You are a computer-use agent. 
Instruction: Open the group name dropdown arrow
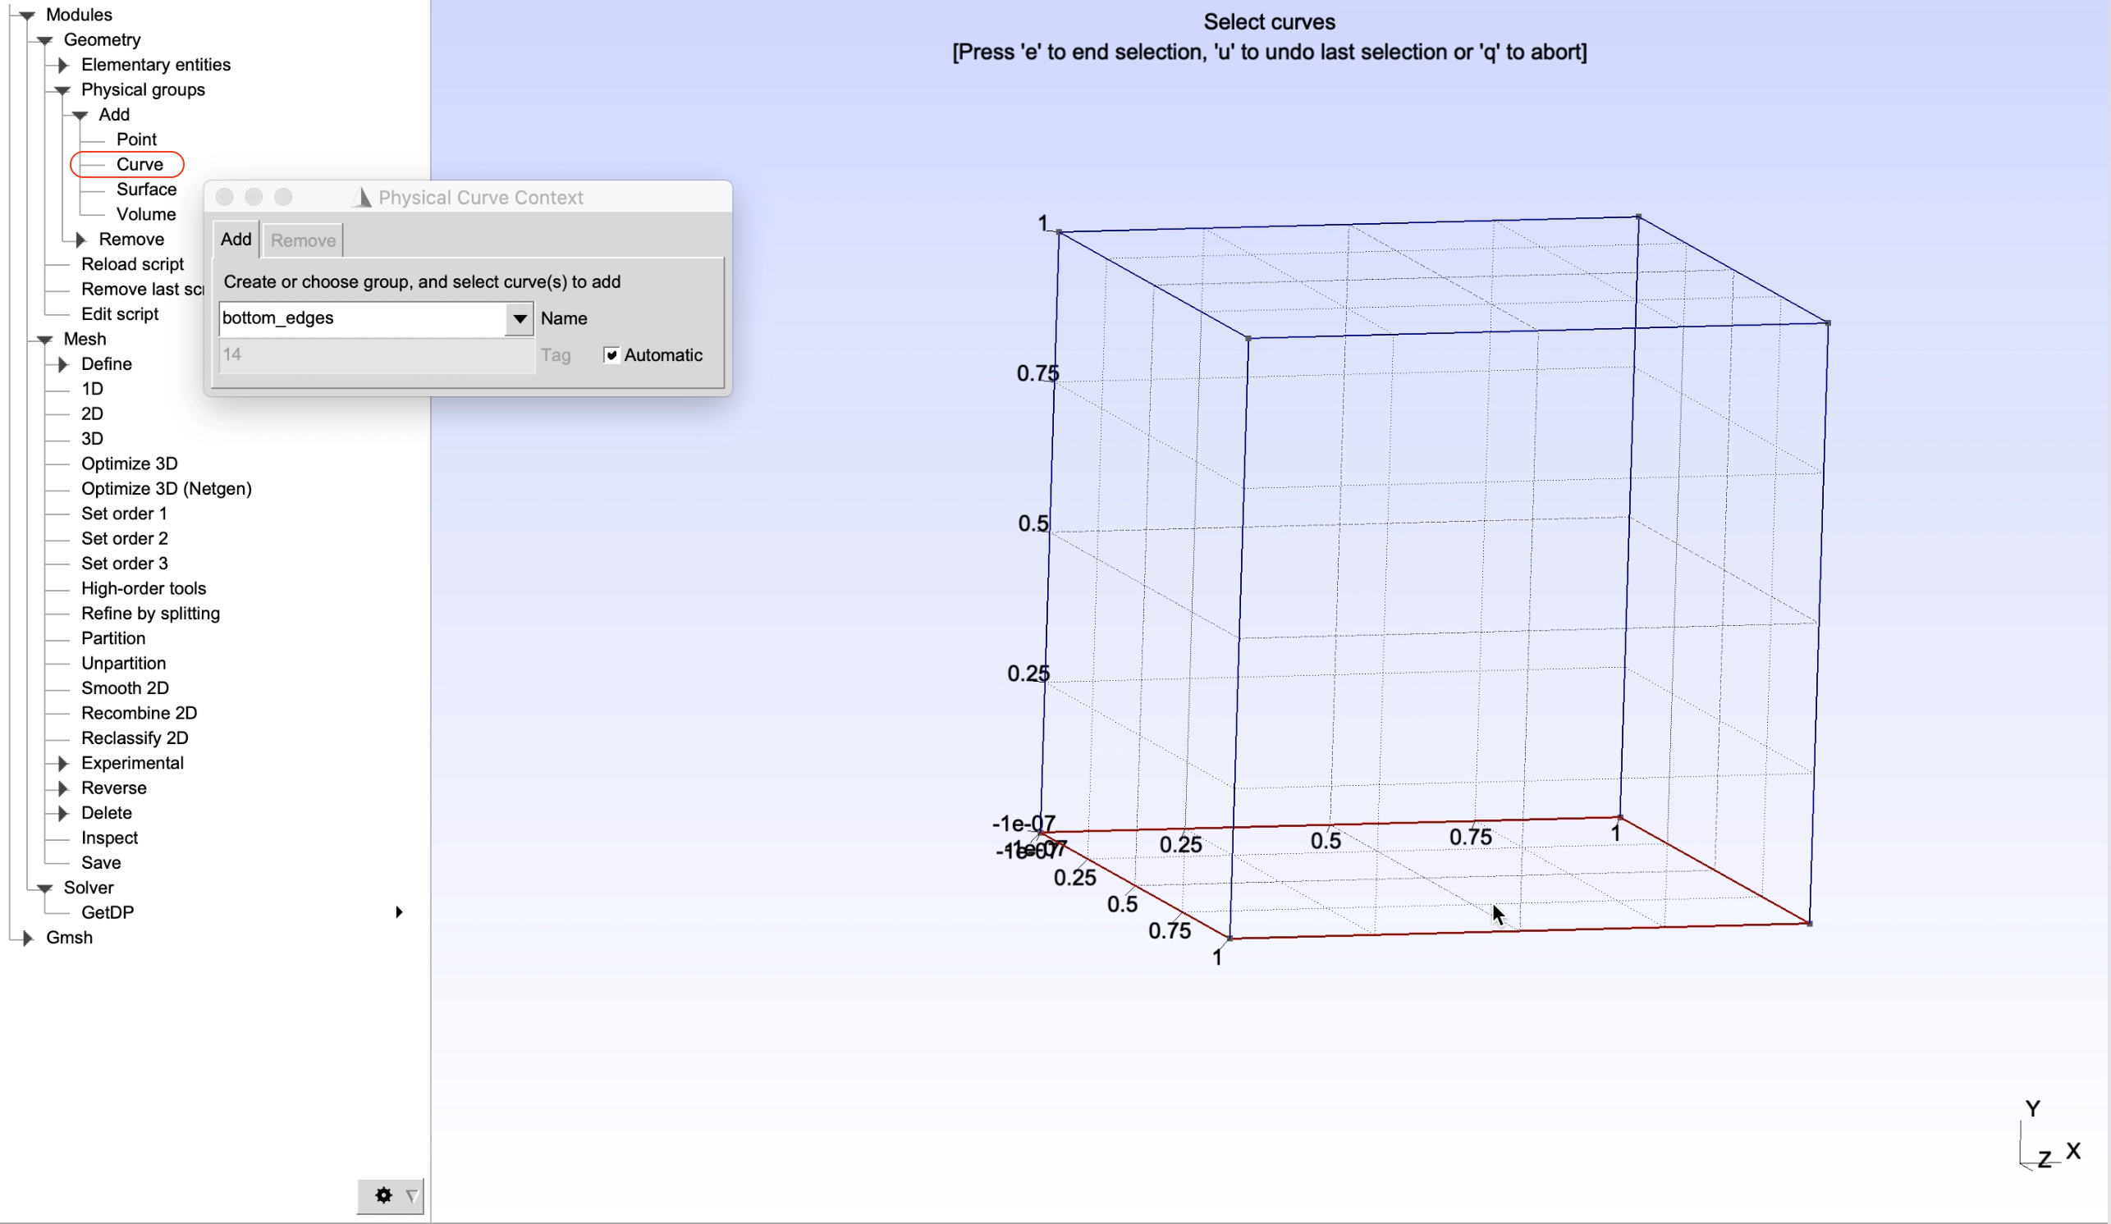tap(520, 318)
